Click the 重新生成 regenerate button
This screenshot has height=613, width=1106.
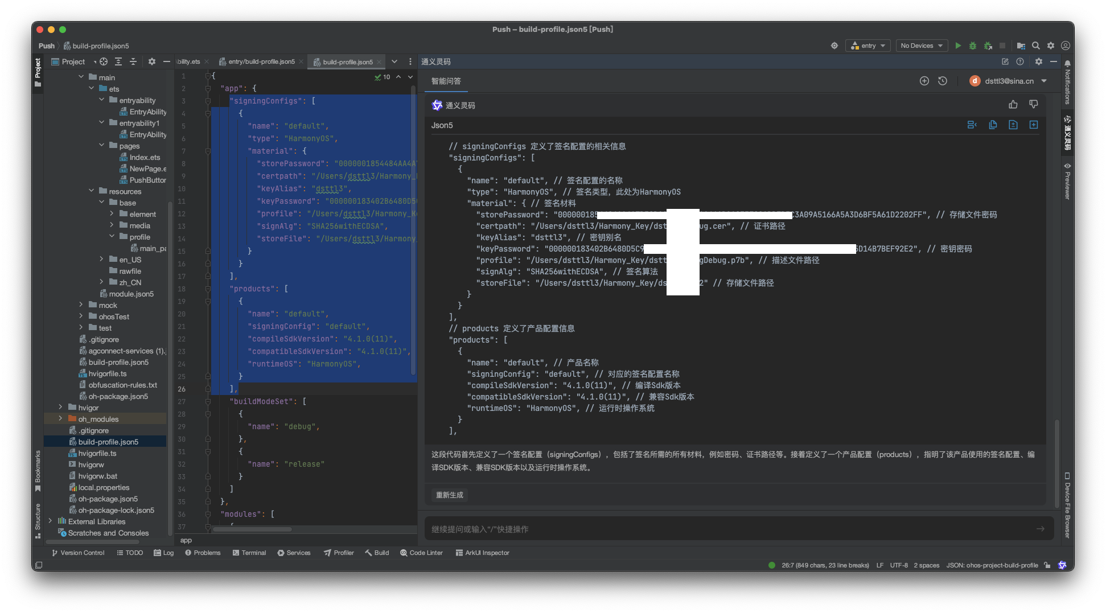pyautogui.click(x=450, y=495)
